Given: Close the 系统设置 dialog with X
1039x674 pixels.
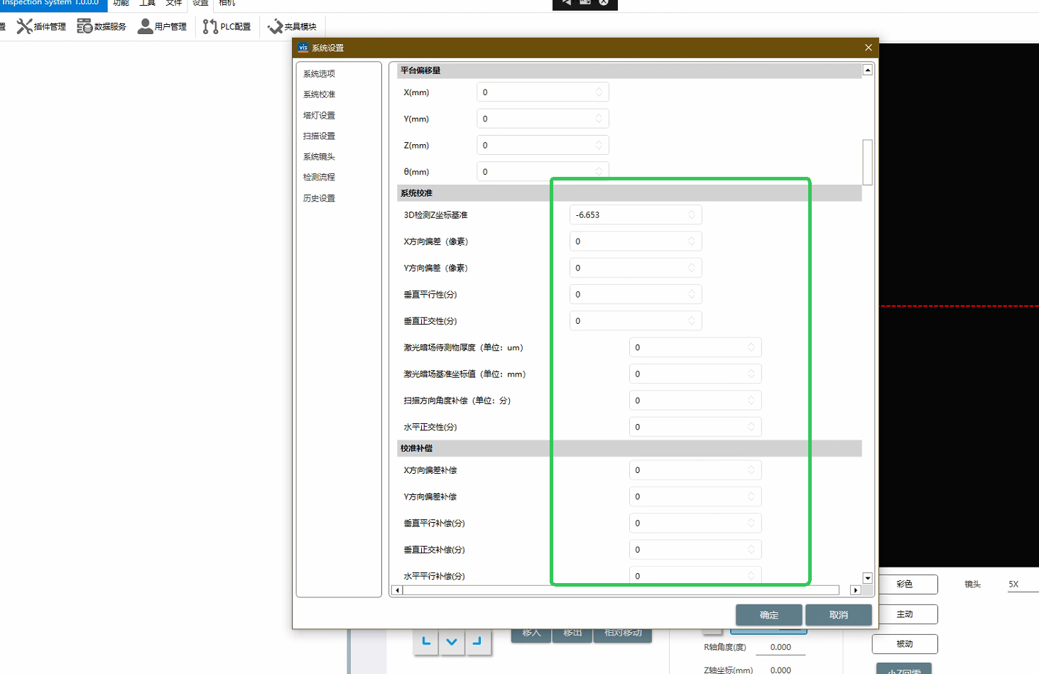Looking at the screenshot, I should (x=868, y=48).
